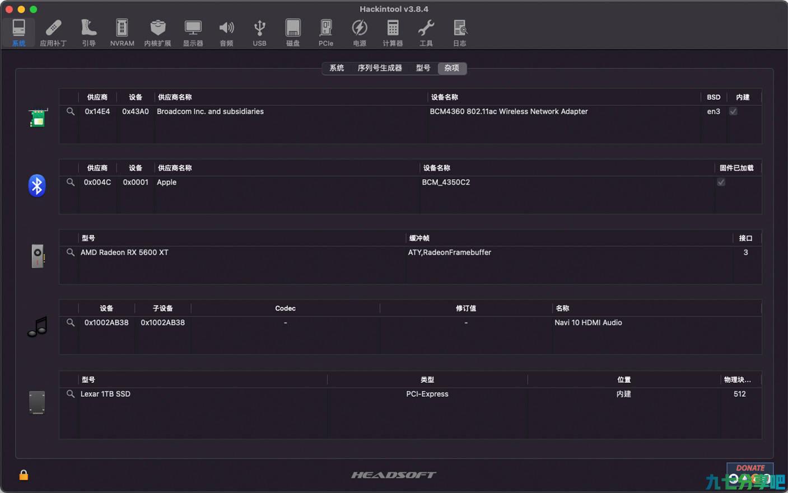
Task: Switch to the 系统 sub-tab
Action: point(337,68)
